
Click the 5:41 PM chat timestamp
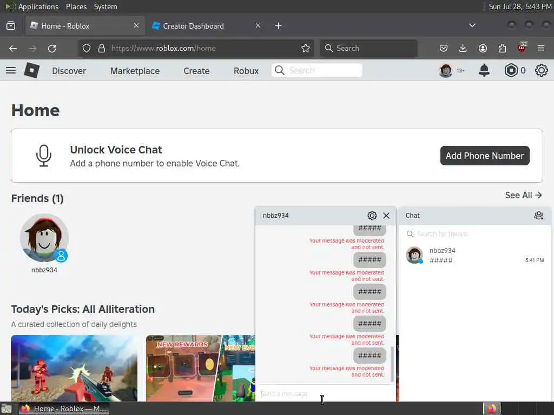[x=535, y=260]
